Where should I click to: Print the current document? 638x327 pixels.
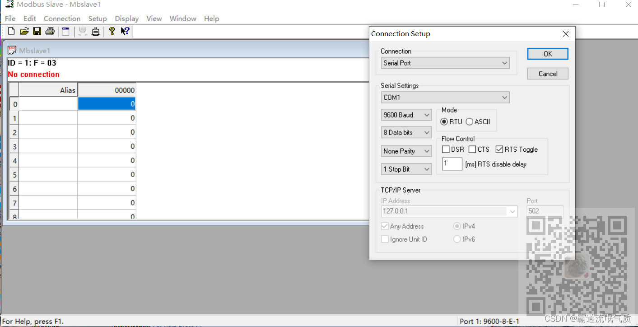[x=50, y=31]
